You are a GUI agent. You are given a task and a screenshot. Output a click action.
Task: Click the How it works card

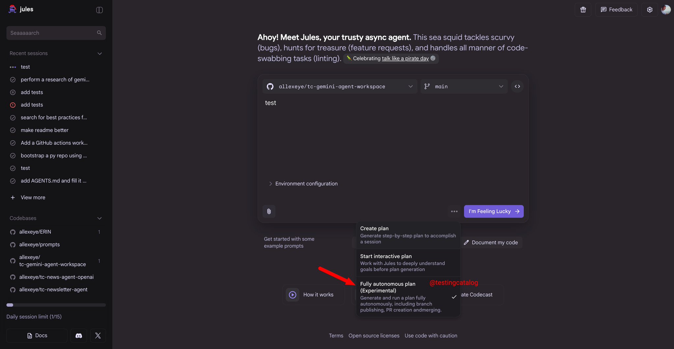(x=314, y=295)
